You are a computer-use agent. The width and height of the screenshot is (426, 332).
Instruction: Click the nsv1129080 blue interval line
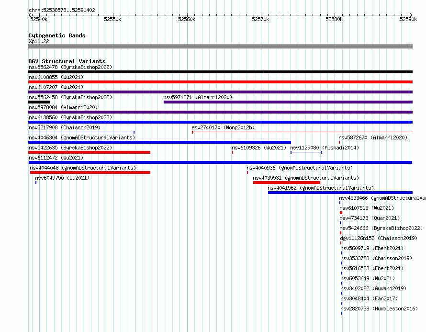coord(306,152)
